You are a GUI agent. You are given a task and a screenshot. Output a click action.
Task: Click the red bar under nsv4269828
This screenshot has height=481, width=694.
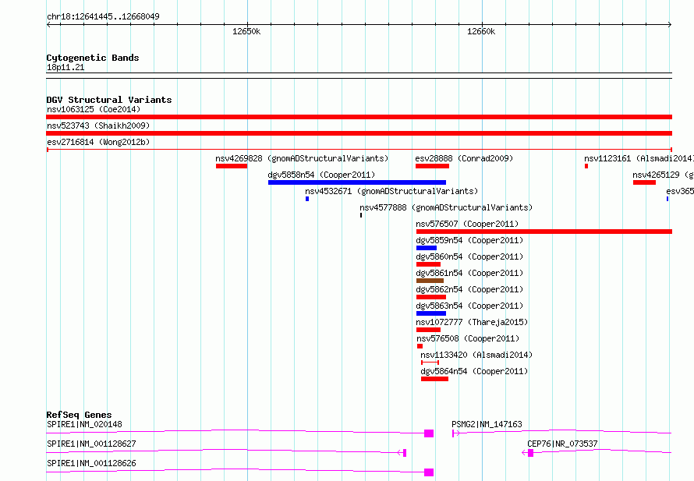(x=232, y=166)
